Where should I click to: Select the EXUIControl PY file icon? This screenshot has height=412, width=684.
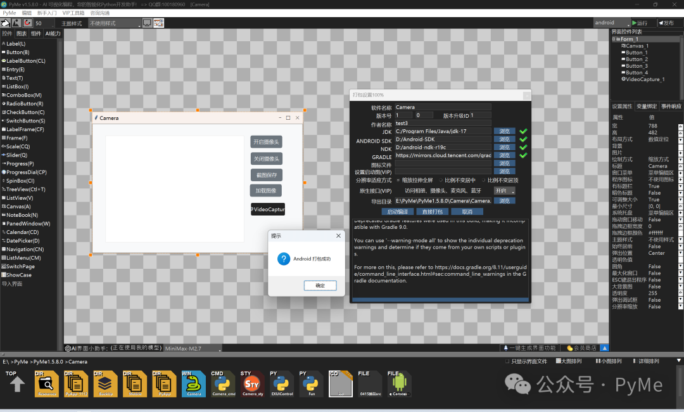pyautogui.click(x=282, y=383)
